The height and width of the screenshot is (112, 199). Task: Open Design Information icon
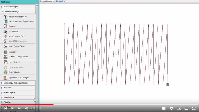coord(5,17)
